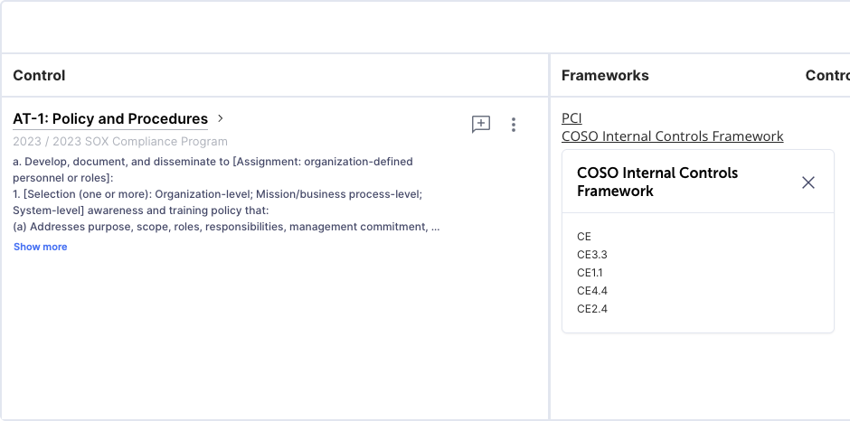
Task: Close the COSO Internal Controls Framework popup
Action: coord(808,182)
